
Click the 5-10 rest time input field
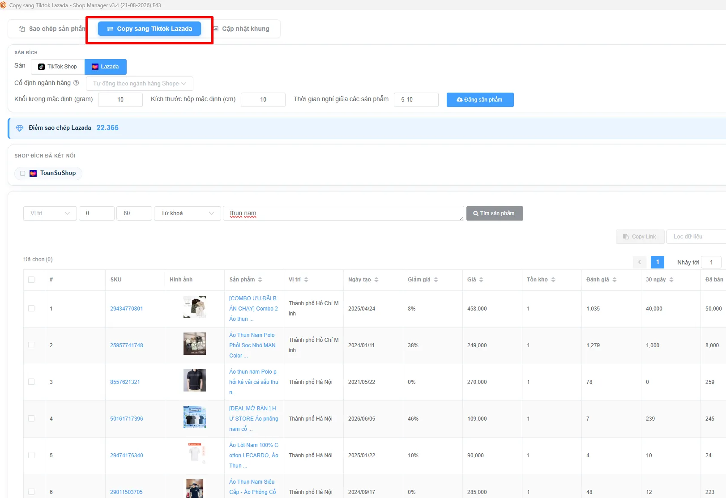[x=416, y=99]
